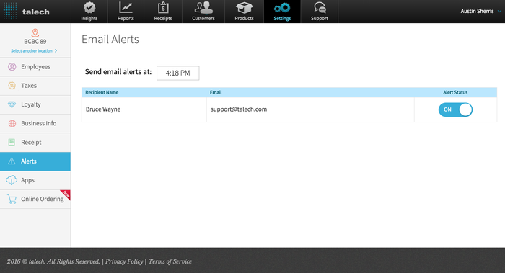
Task: Click the Apps cloud download icon
Action: [x=12, y=180]
